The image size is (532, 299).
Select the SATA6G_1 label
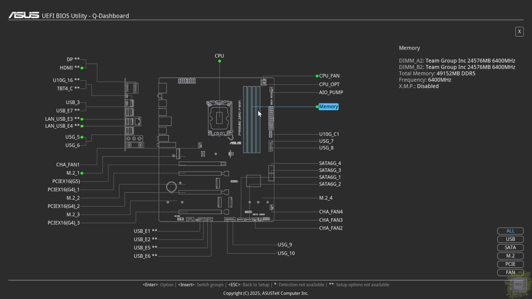tap(330, 177)
